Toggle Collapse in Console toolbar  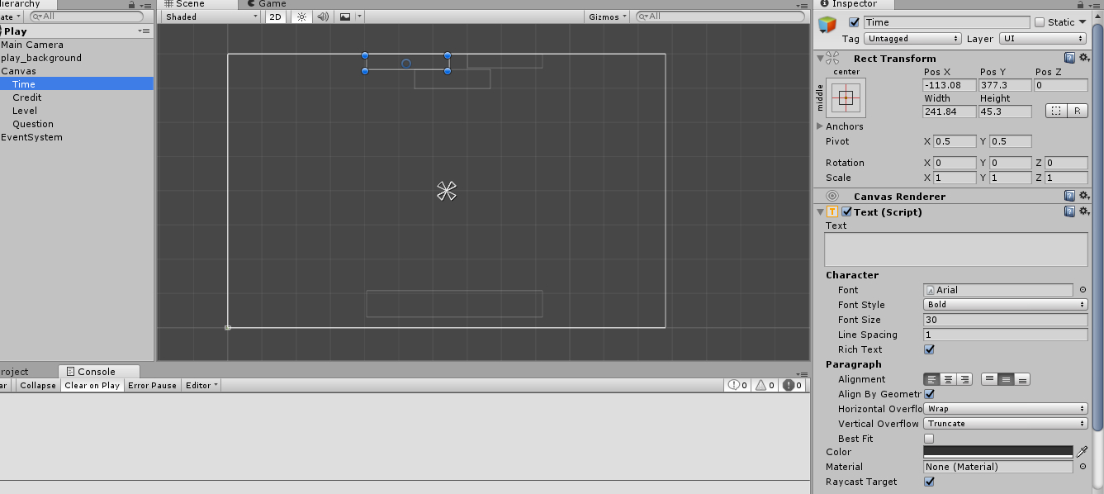(38, 386)
